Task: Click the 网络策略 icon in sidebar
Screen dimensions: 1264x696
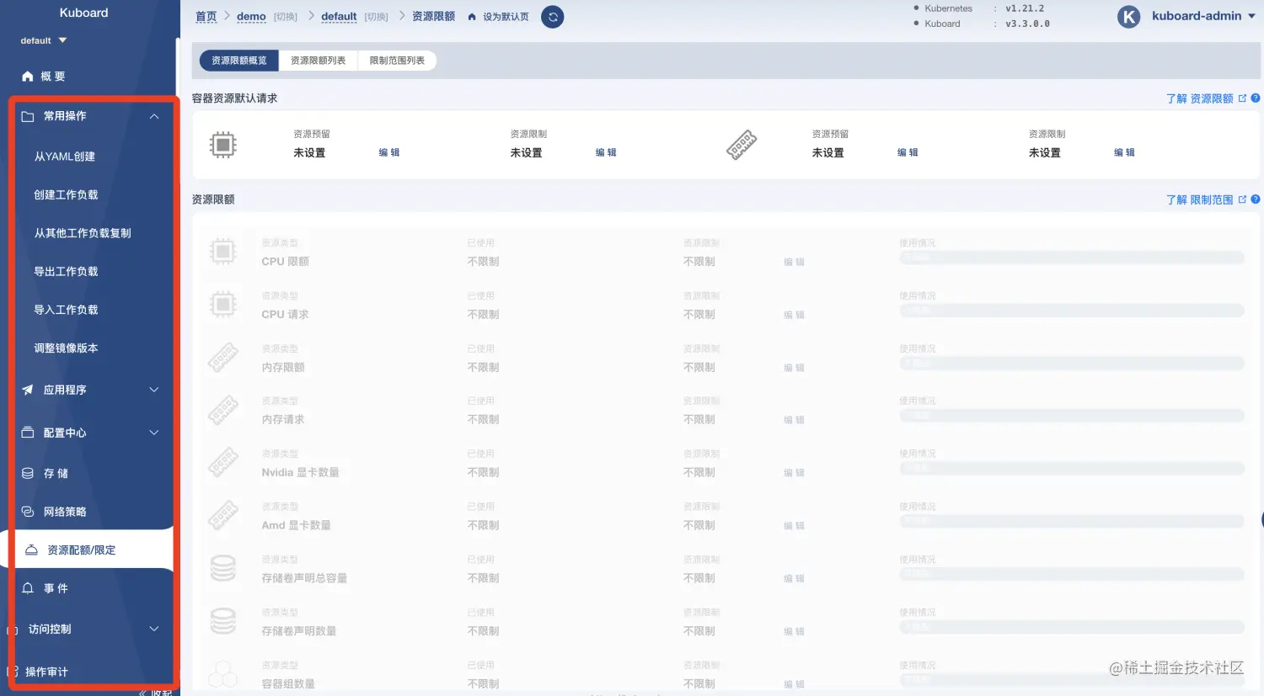Action: coord(28,512)
